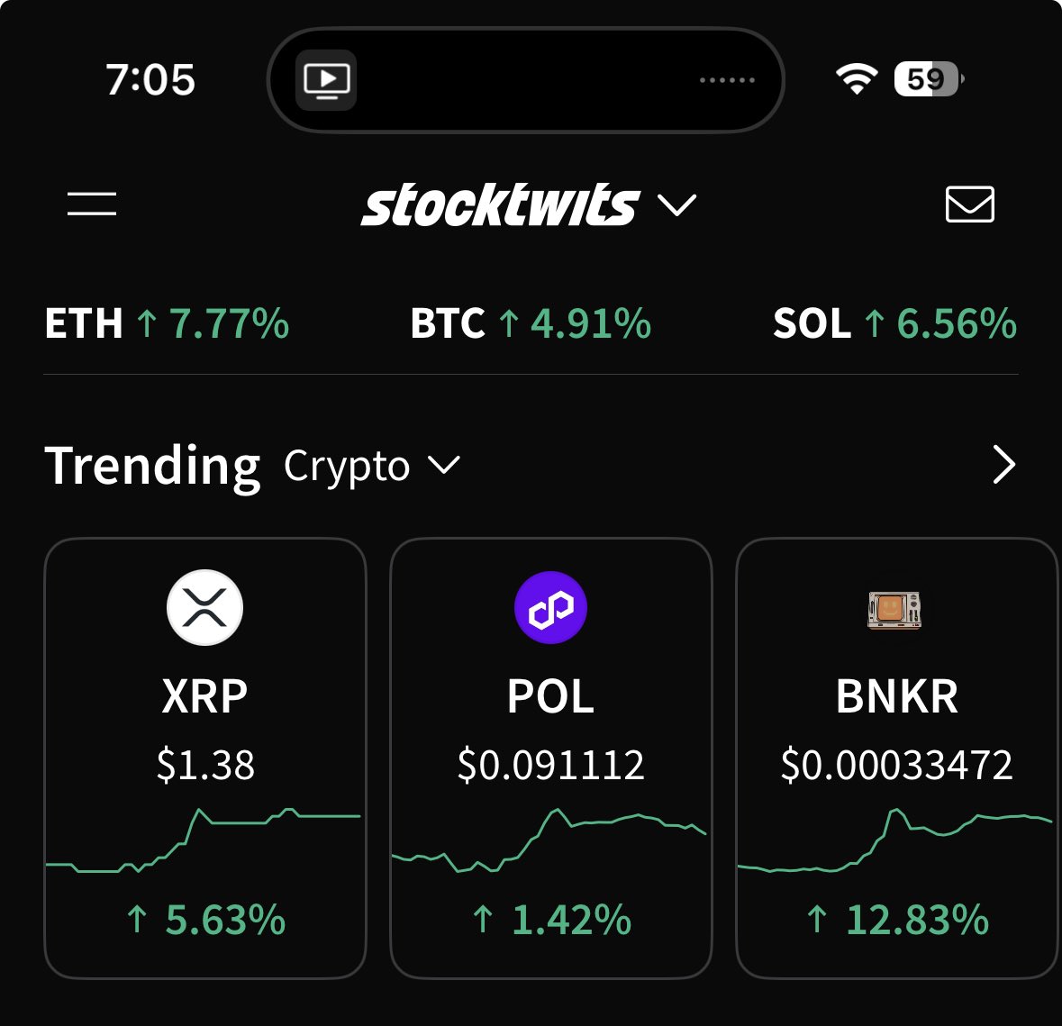Tap the battery level indicator
Screen dimensions: 1062x1026
(928, 79)
